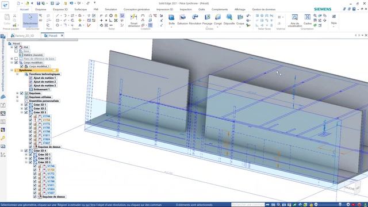Click the zoom magnifier in Orientation group

(x=315, y=16)
